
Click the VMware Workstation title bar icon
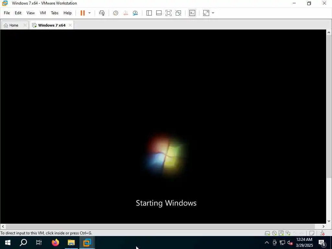point(5,3)
